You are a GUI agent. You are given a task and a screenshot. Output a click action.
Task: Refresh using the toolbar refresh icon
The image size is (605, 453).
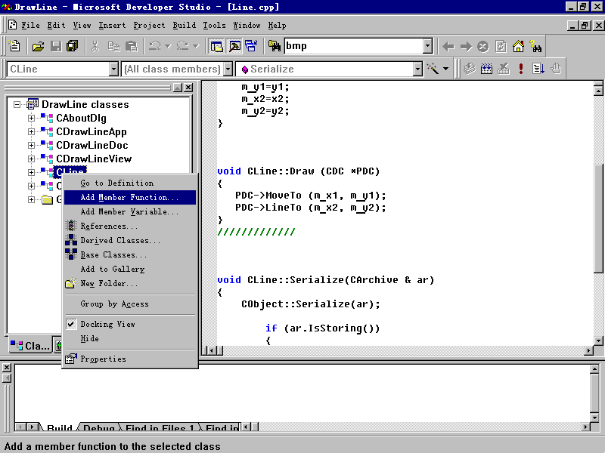(x=501, y=47)
